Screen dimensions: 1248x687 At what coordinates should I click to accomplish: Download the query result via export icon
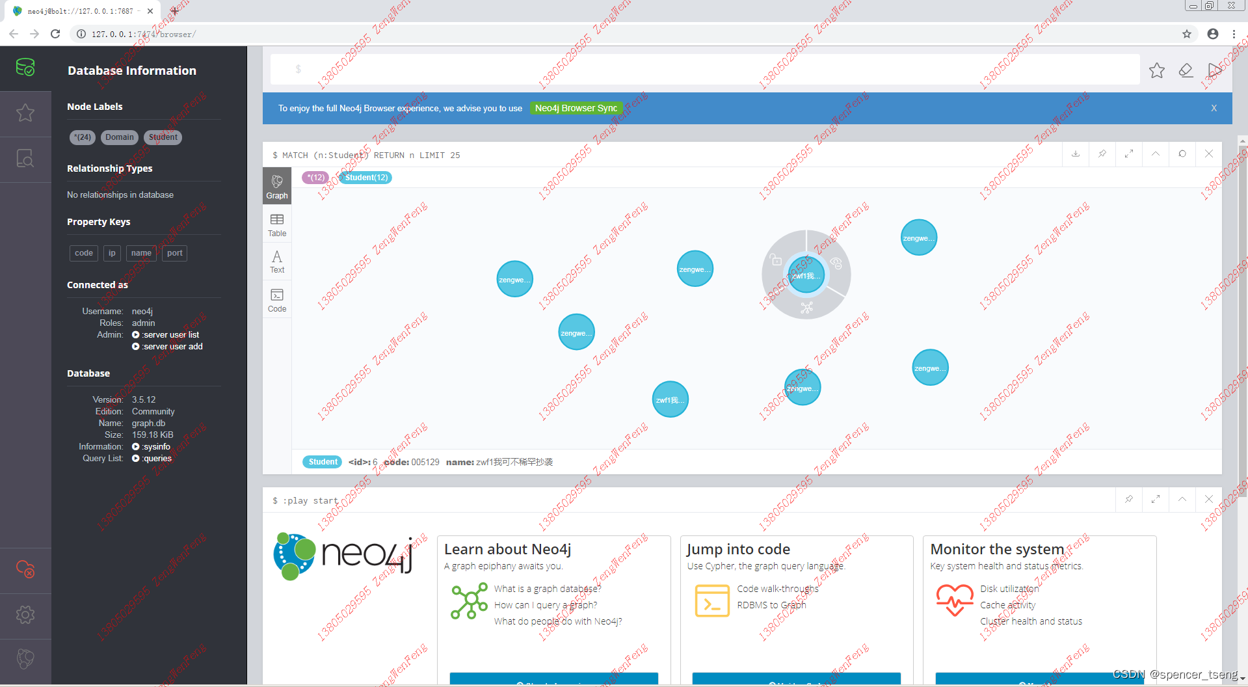[x=1076, y=154]
